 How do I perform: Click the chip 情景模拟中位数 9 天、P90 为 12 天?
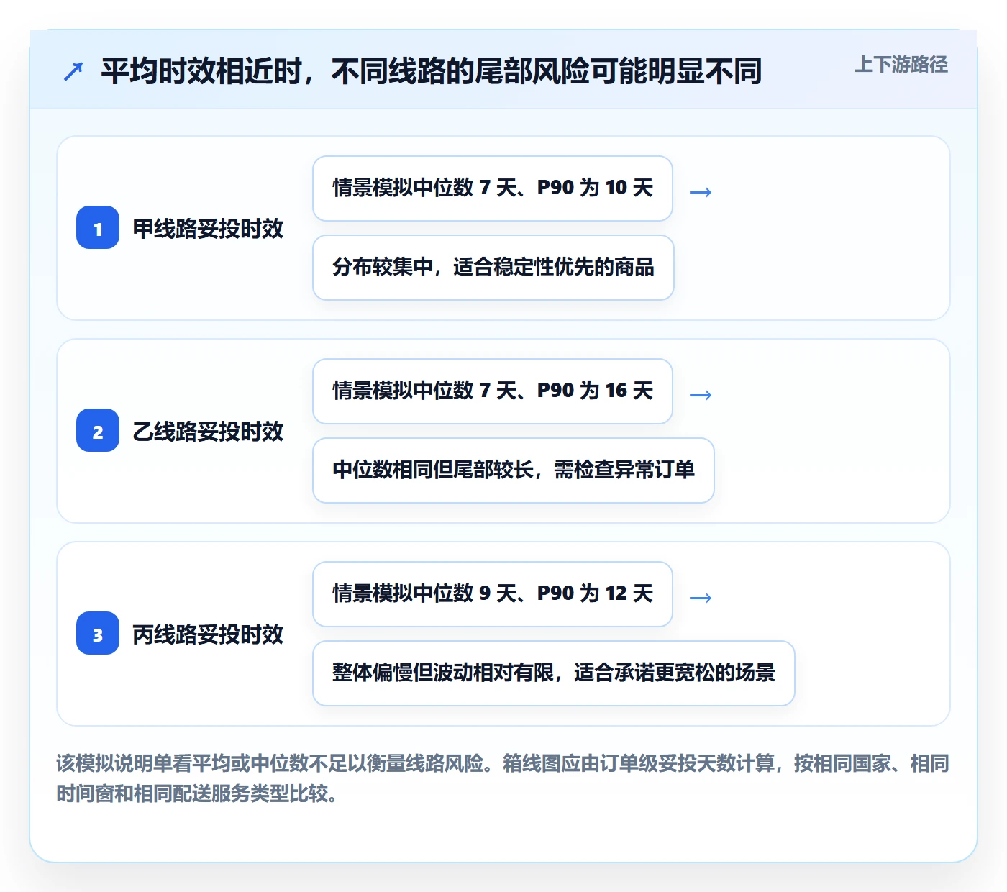tap(493, 594)
